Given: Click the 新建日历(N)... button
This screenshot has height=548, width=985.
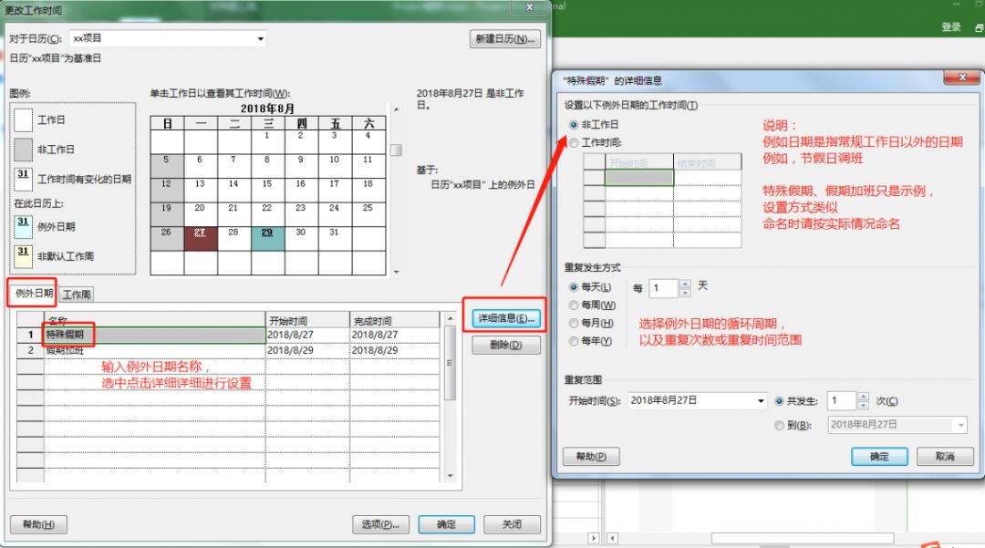Looking at the screenshot, I should coord(504,39).
